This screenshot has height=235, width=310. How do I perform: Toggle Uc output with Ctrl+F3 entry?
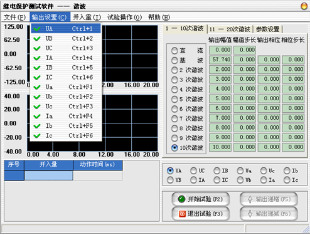tap(66, 107)
